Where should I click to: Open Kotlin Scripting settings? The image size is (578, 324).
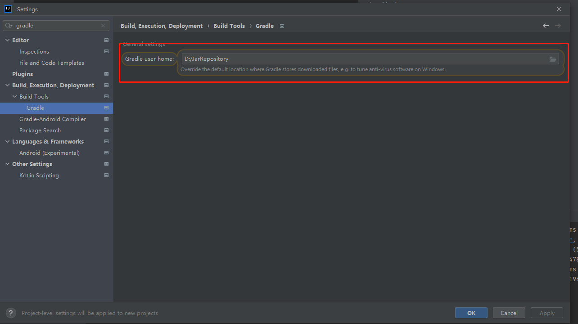pos(39,175)
